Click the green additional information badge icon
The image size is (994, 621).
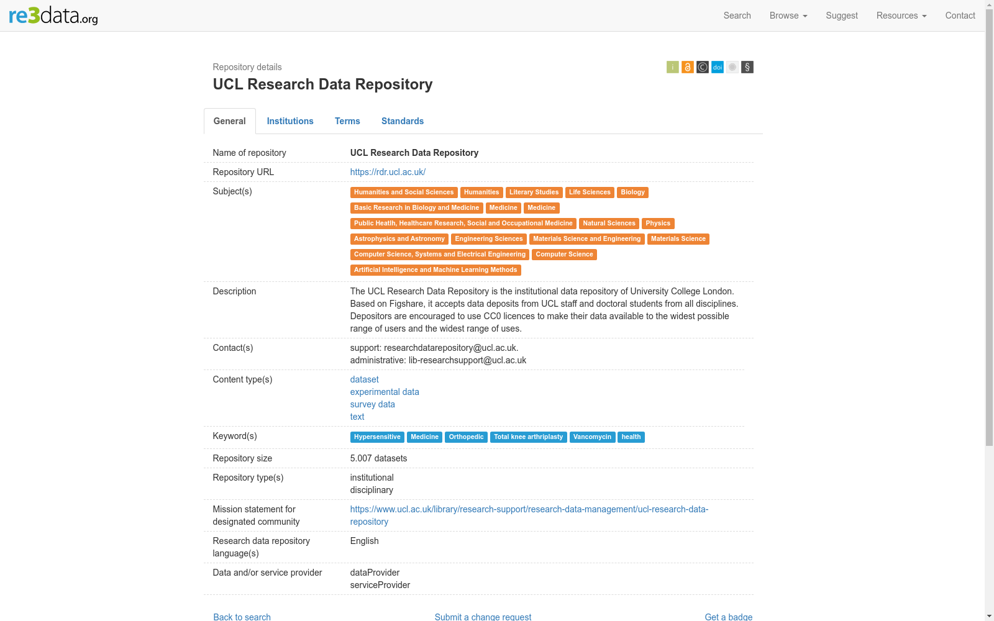click(x=673, y=67)
